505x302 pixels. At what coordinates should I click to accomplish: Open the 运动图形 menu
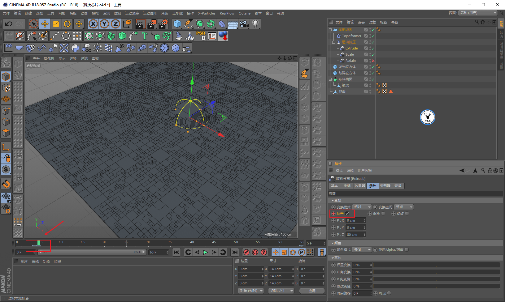click(150, 13)
